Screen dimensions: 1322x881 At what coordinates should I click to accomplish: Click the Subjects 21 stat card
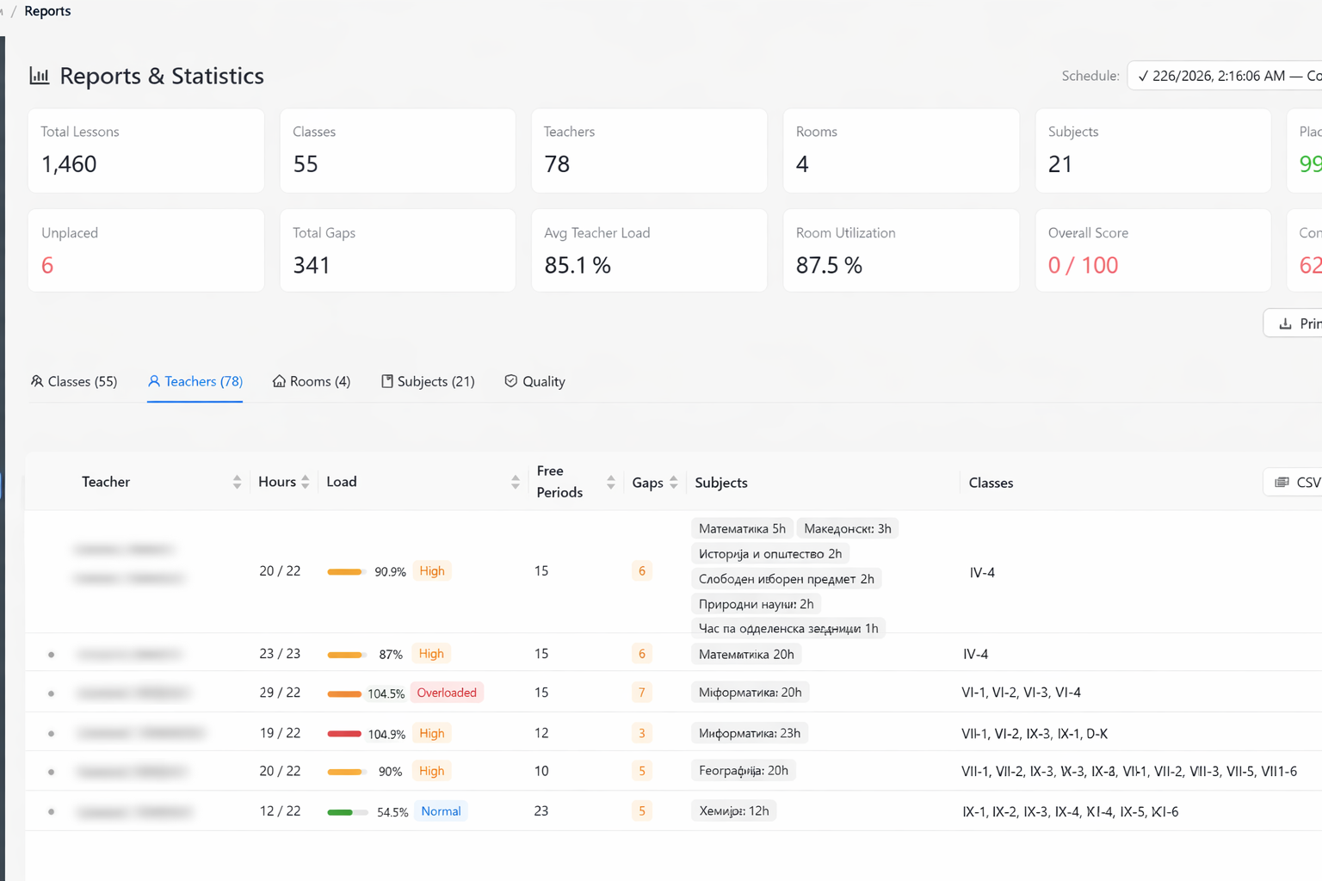1153,151
